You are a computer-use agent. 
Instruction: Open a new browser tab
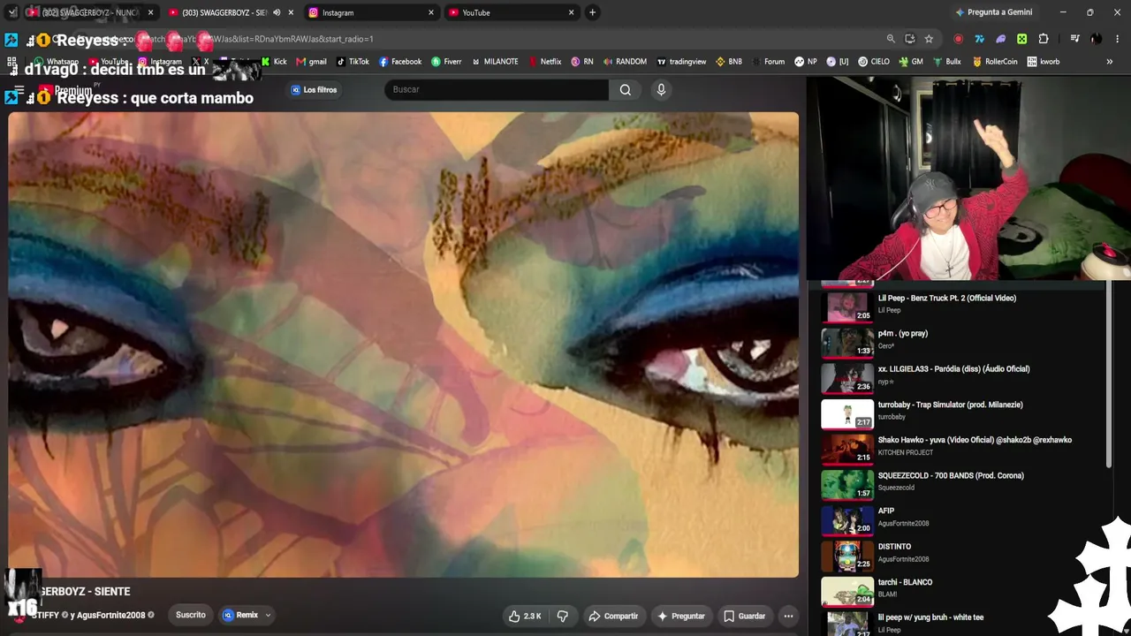click(x=592, y=12)
